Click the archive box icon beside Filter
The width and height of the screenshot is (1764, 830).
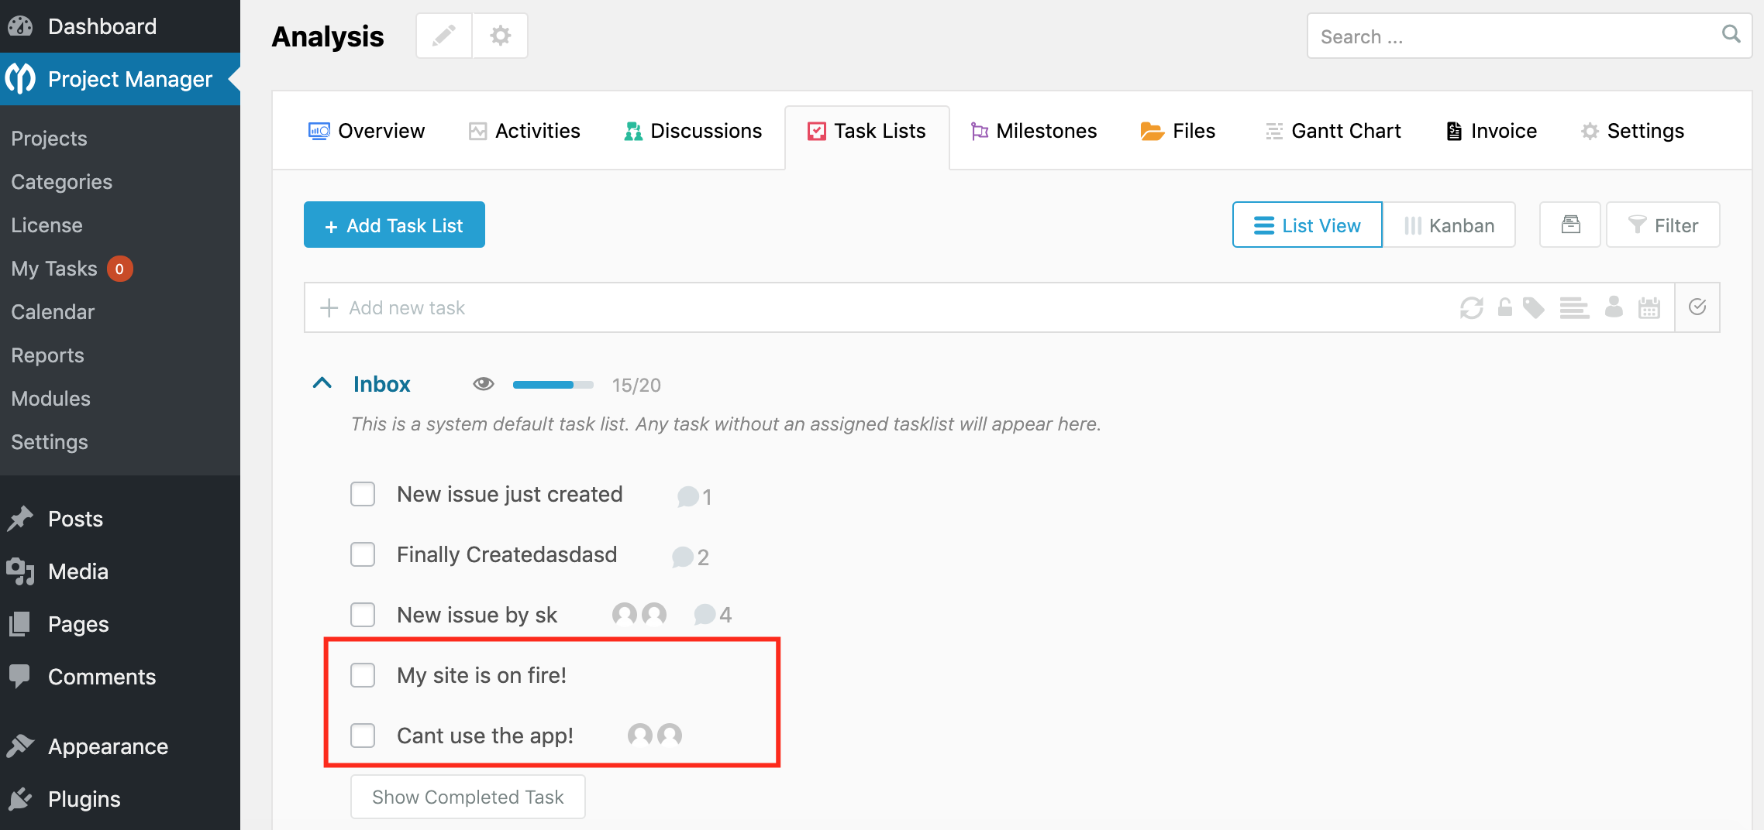[1570, 225]
